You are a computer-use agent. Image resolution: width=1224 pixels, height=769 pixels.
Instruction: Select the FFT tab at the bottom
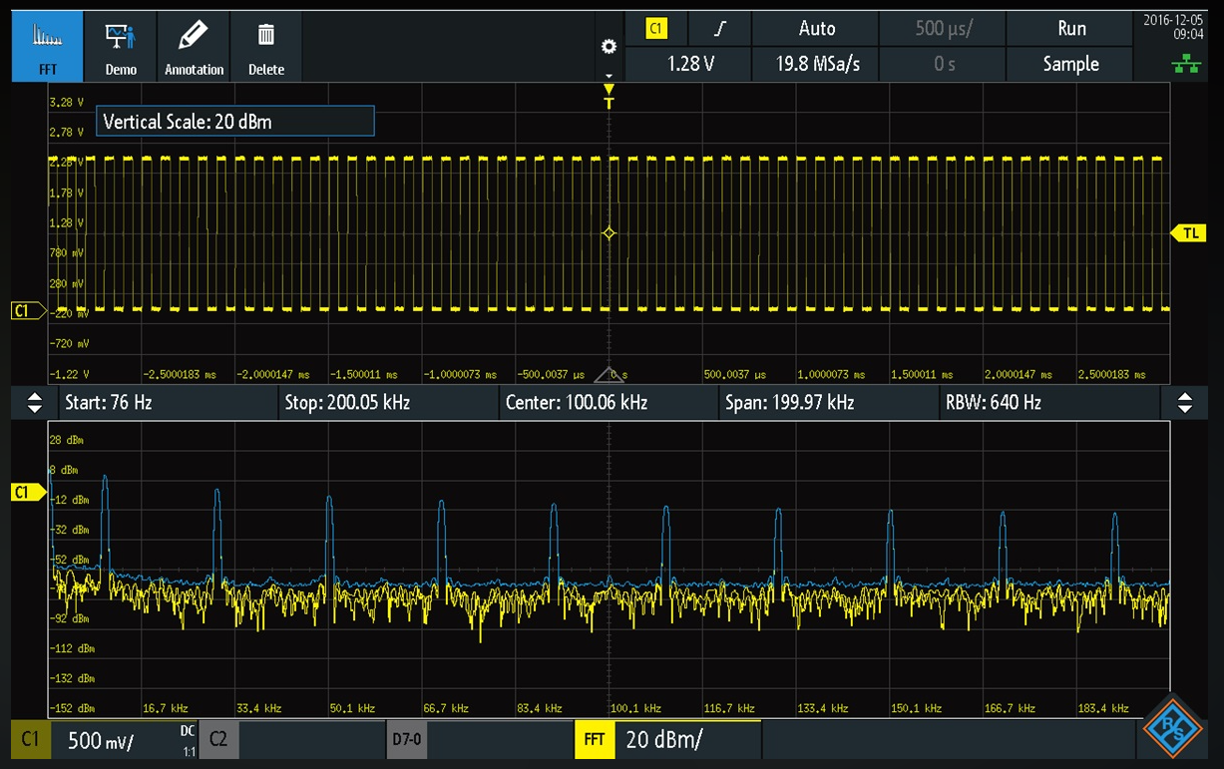pos(596,739)
